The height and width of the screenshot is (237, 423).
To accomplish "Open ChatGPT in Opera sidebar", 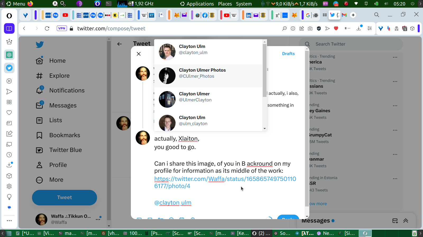I will (9, 55).
